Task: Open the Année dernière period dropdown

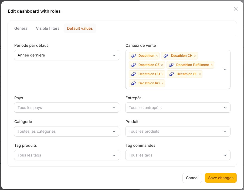Action: click(66, 55)
